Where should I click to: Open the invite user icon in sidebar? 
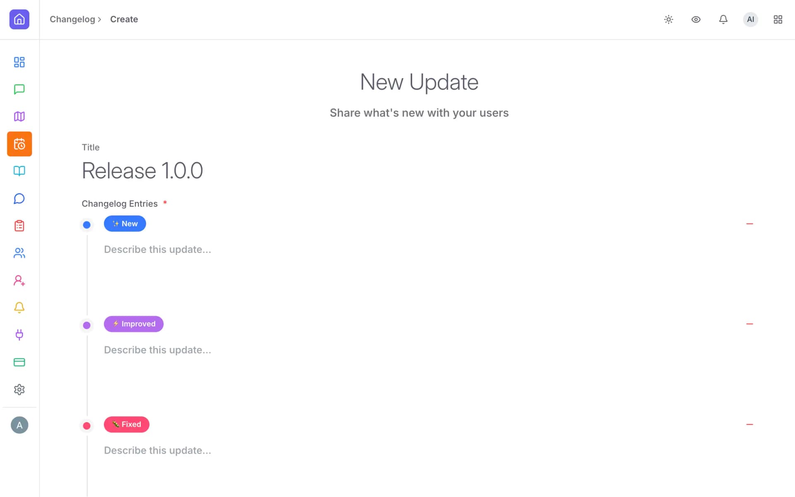point(19,280)
